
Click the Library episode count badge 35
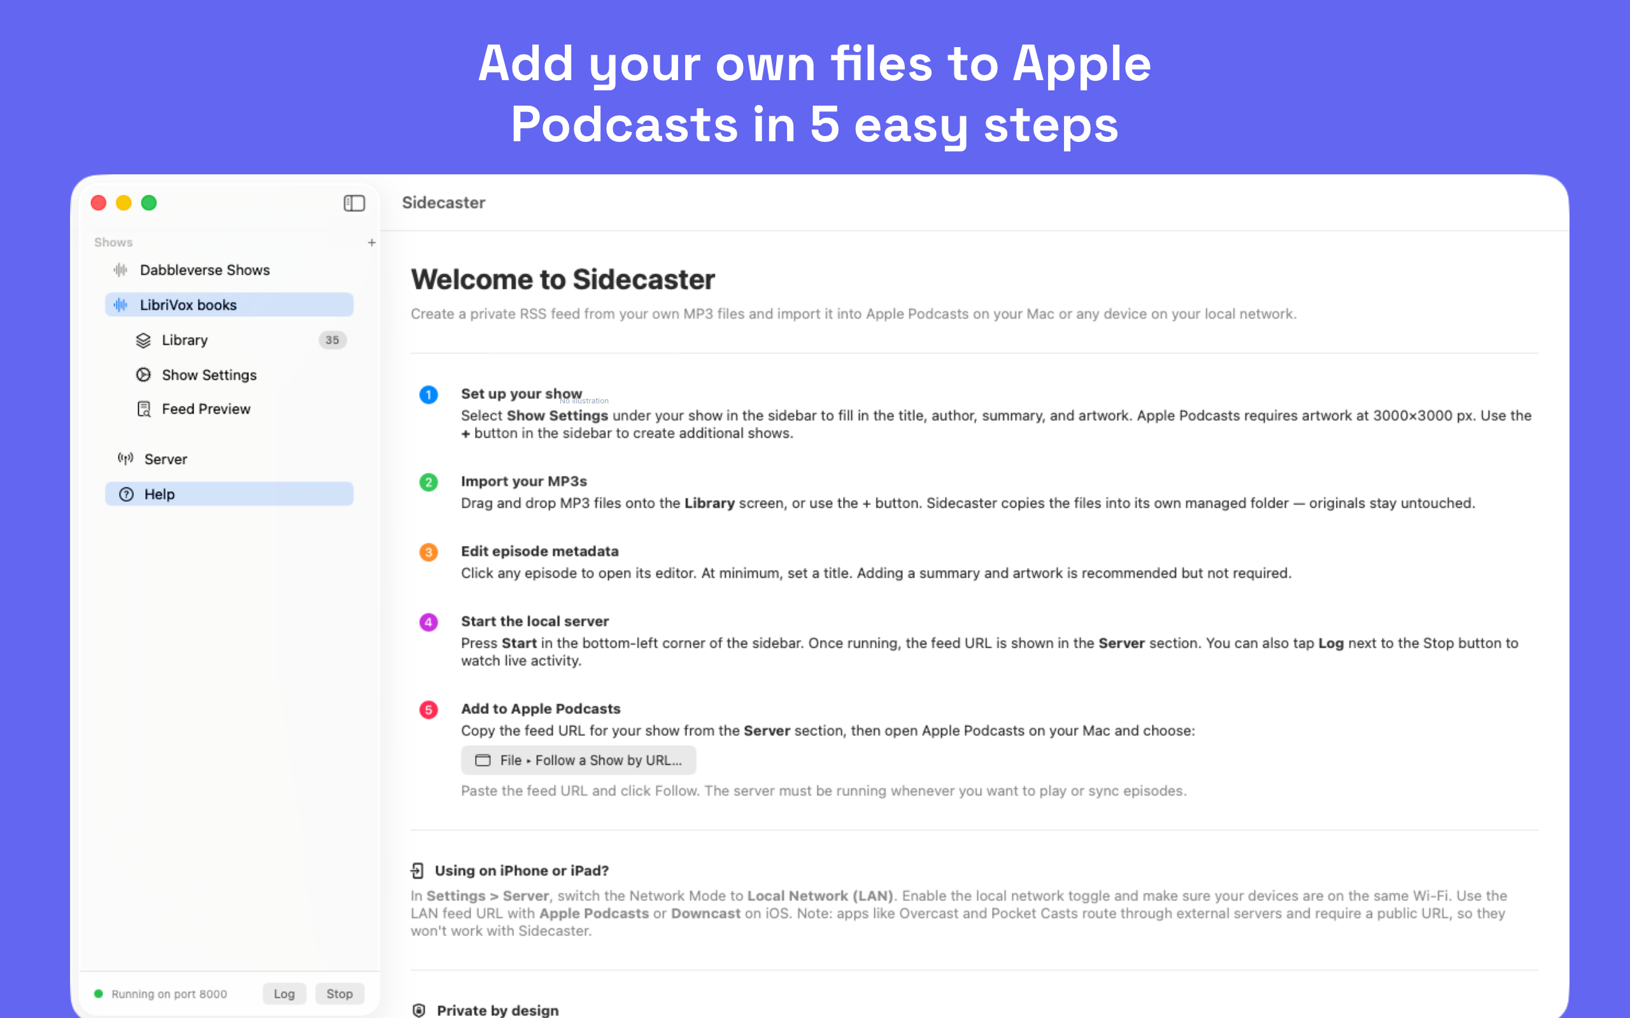[332, 340]
